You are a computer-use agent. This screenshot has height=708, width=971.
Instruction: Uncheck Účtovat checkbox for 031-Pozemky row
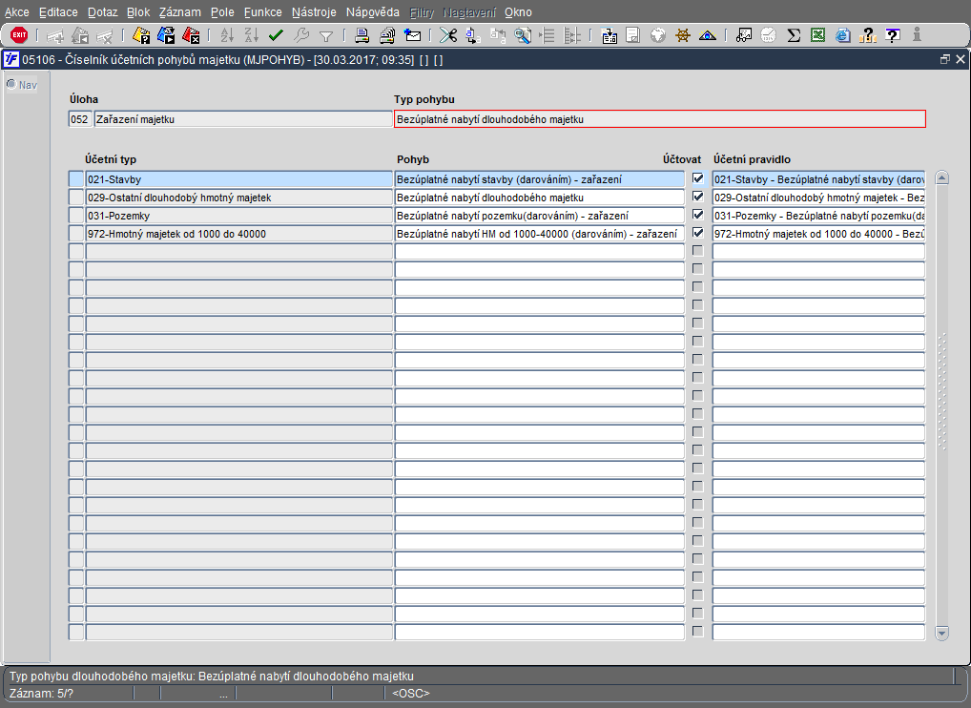[698, 215]
